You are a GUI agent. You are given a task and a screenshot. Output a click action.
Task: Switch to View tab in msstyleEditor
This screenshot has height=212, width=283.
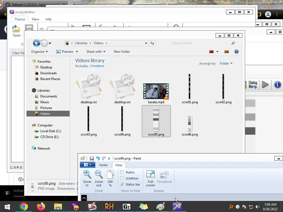click(35, 19)
